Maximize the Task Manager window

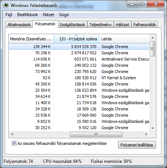click(x=142, y=4)
